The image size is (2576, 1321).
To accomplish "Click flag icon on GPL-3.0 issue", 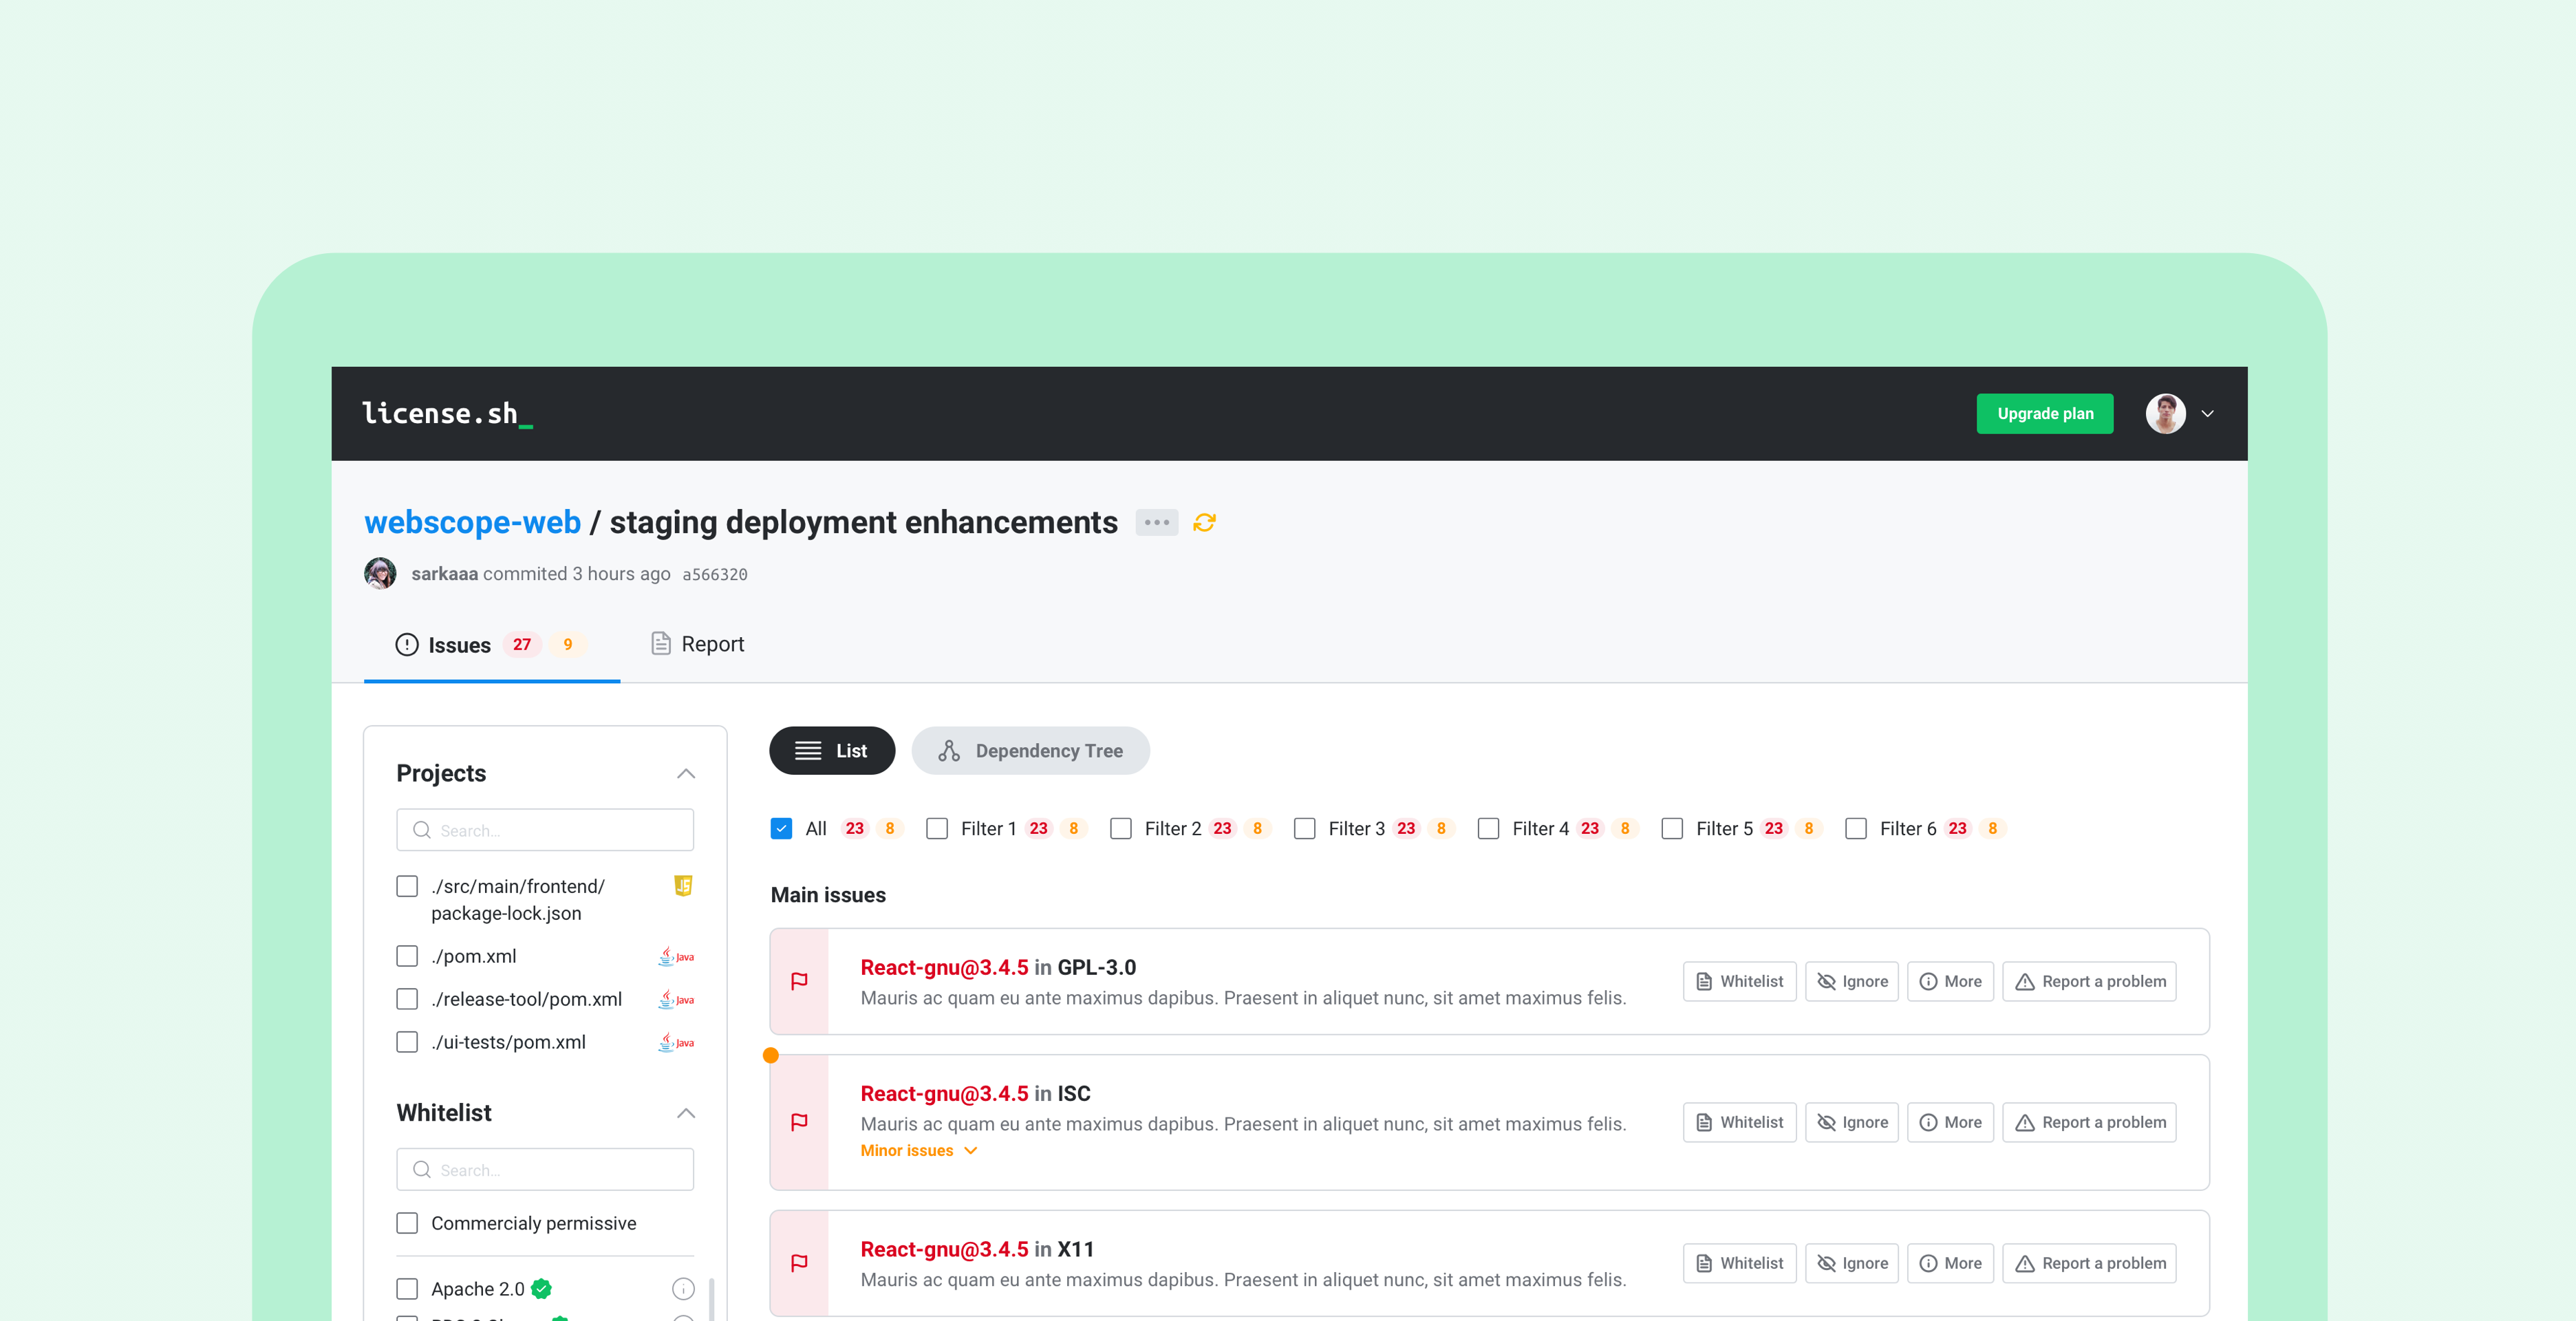I will [800, 981].
